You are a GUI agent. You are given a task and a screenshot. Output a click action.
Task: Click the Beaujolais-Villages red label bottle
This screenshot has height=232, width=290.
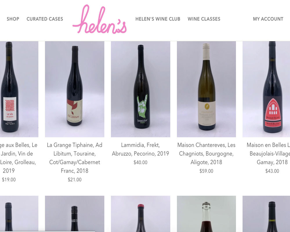click(x=266, y=89)
